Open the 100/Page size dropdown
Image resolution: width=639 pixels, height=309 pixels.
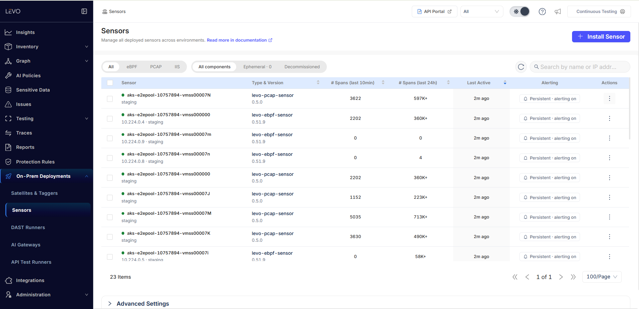pyautogui.click(x=602, y=277)
